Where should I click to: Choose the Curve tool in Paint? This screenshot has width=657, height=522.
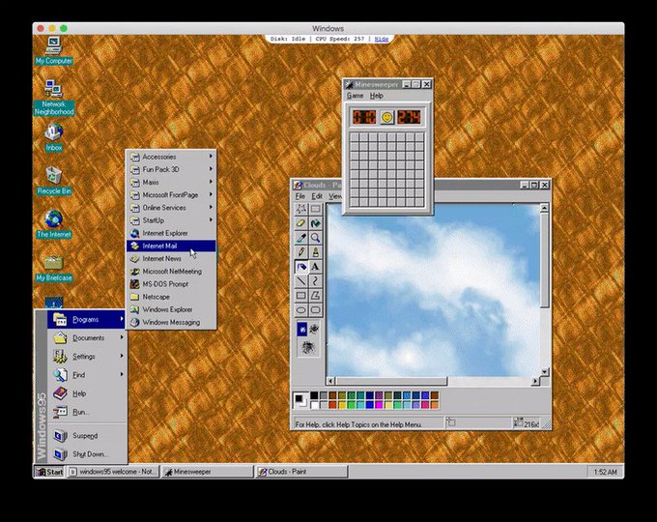click(x=316, y=281)
